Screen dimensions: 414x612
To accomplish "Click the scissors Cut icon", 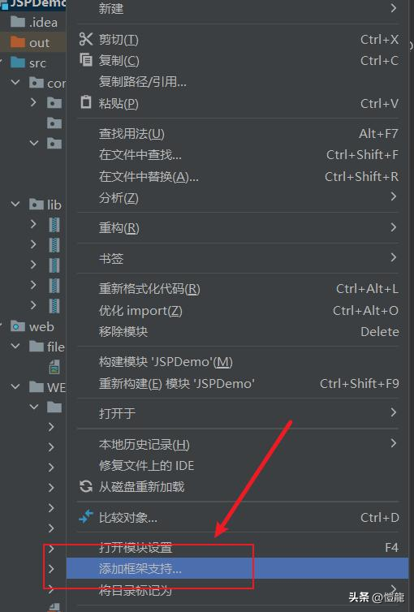I will coord(86,39).
